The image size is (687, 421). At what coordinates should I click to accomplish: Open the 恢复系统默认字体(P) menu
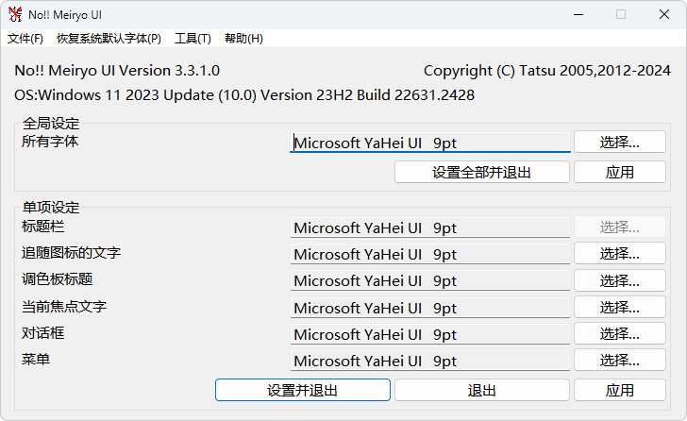coord(109,39)
